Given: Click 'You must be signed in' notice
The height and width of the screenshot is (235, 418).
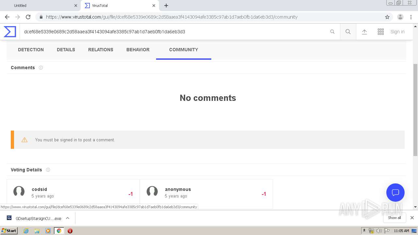Looking at the screenshot, I should click(208, 140).
